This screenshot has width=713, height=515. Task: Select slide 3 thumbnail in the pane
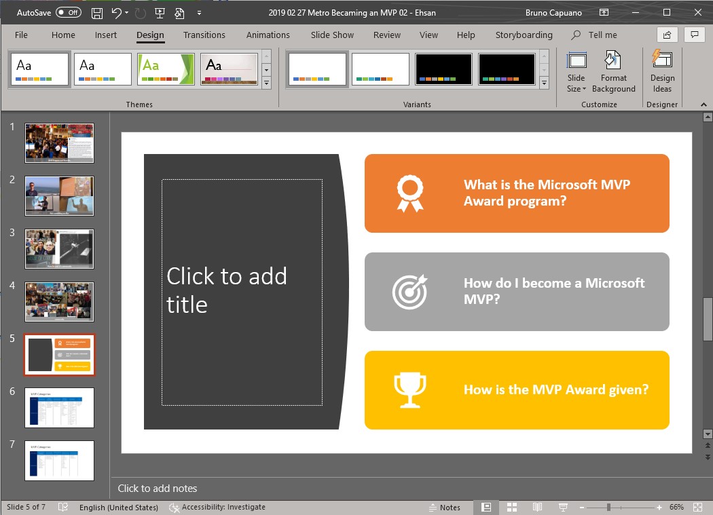[x=59, y=249]
